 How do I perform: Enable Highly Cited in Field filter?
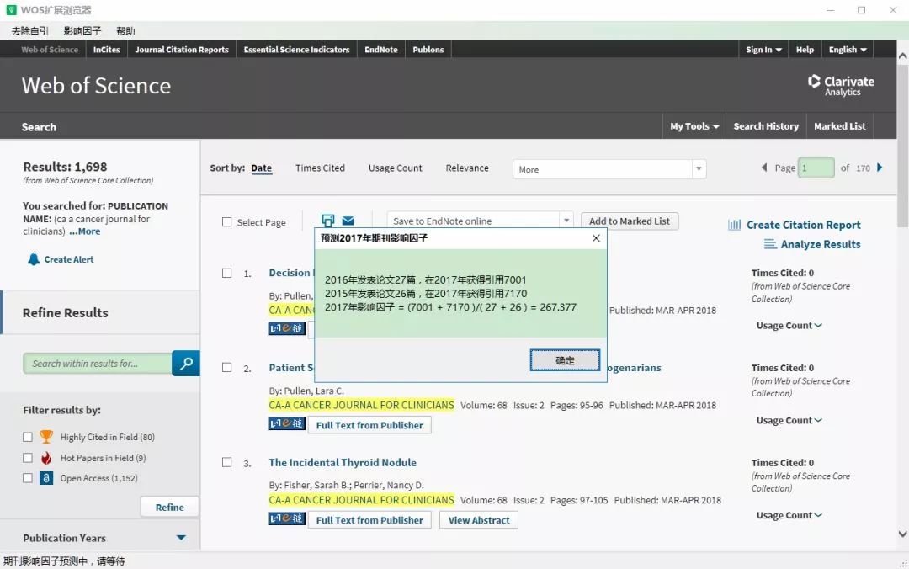28,437
